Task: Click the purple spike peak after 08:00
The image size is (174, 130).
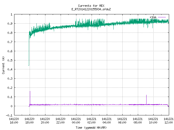Action: pyautogui.click(x=146, y=95)
